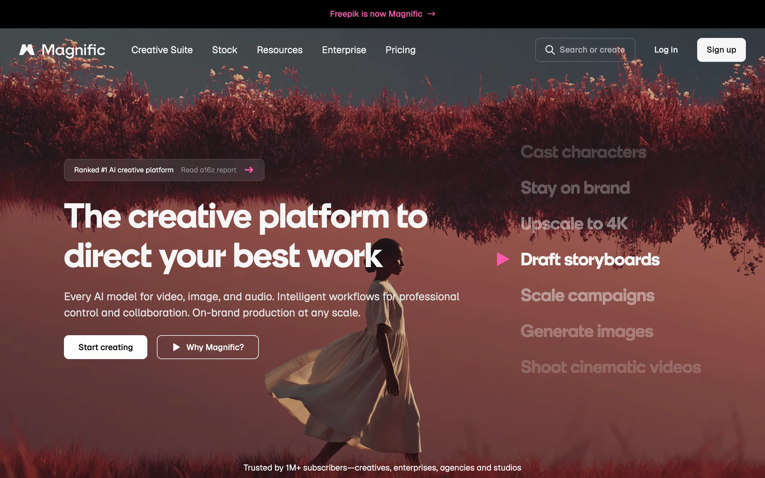Select the Stay on brand option

(x=575, y=188)
